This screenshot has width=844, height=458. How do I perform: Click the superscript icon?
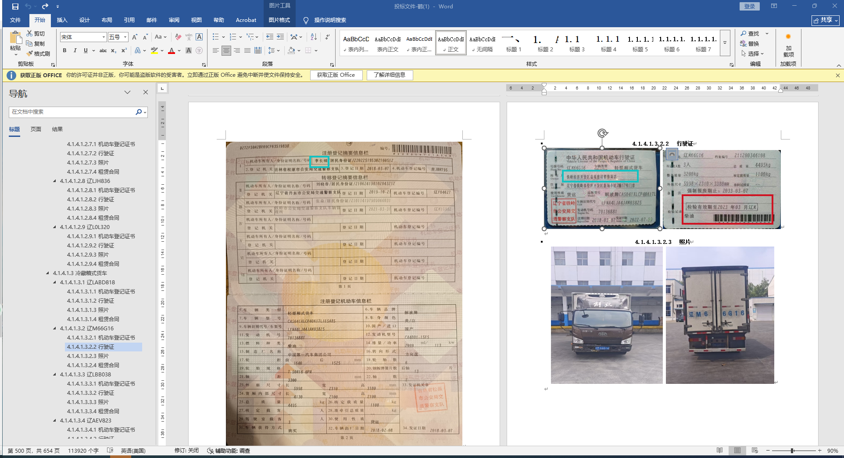[x=124, y=50]
